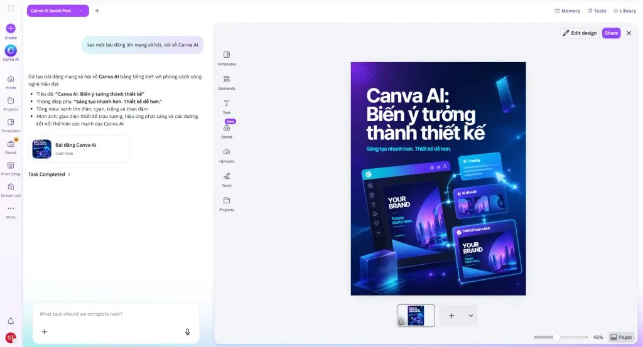The image size is (643, 347).
Task: Open options on Canva AI Social Post tab
Action: click(81, 11)
